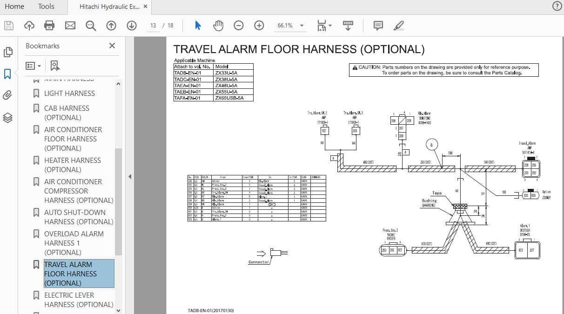The width and height of the screenshot is (564, 314).
Task: Switch to the Home tab
Action: coord(14,7)
